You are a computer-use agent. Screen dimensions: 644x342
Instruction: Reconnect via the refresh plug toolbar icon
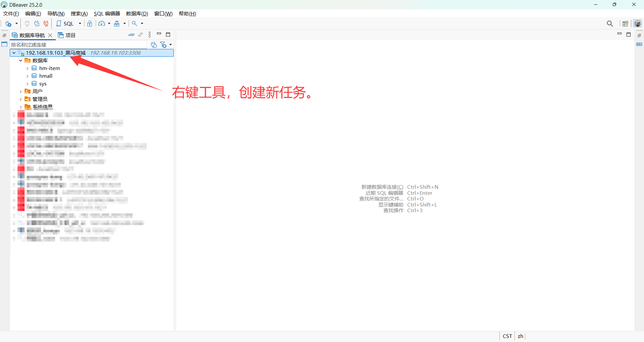[37, 23]
